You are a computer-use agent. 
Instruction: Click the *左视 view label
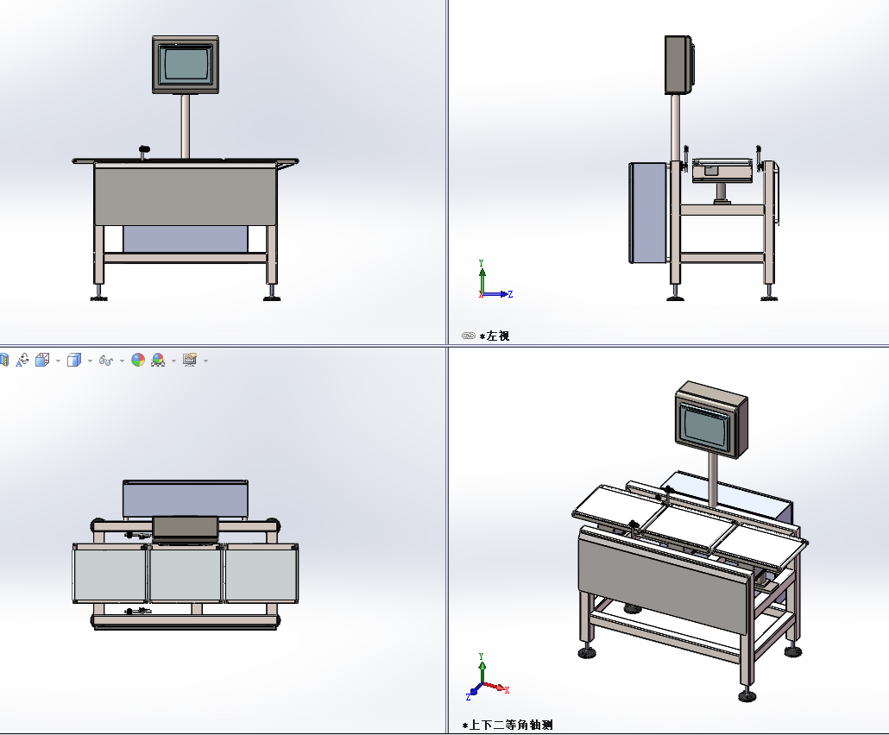[495, 336]
